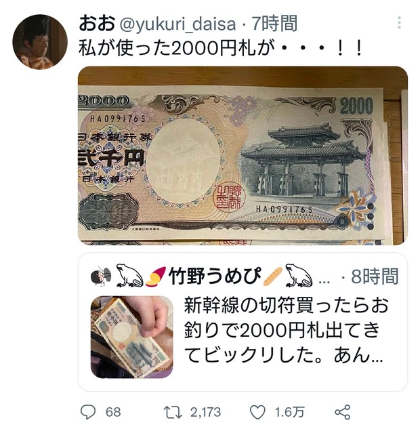Screen dimensions: 420x431
Task: Click the share icon
Action: 343,412
